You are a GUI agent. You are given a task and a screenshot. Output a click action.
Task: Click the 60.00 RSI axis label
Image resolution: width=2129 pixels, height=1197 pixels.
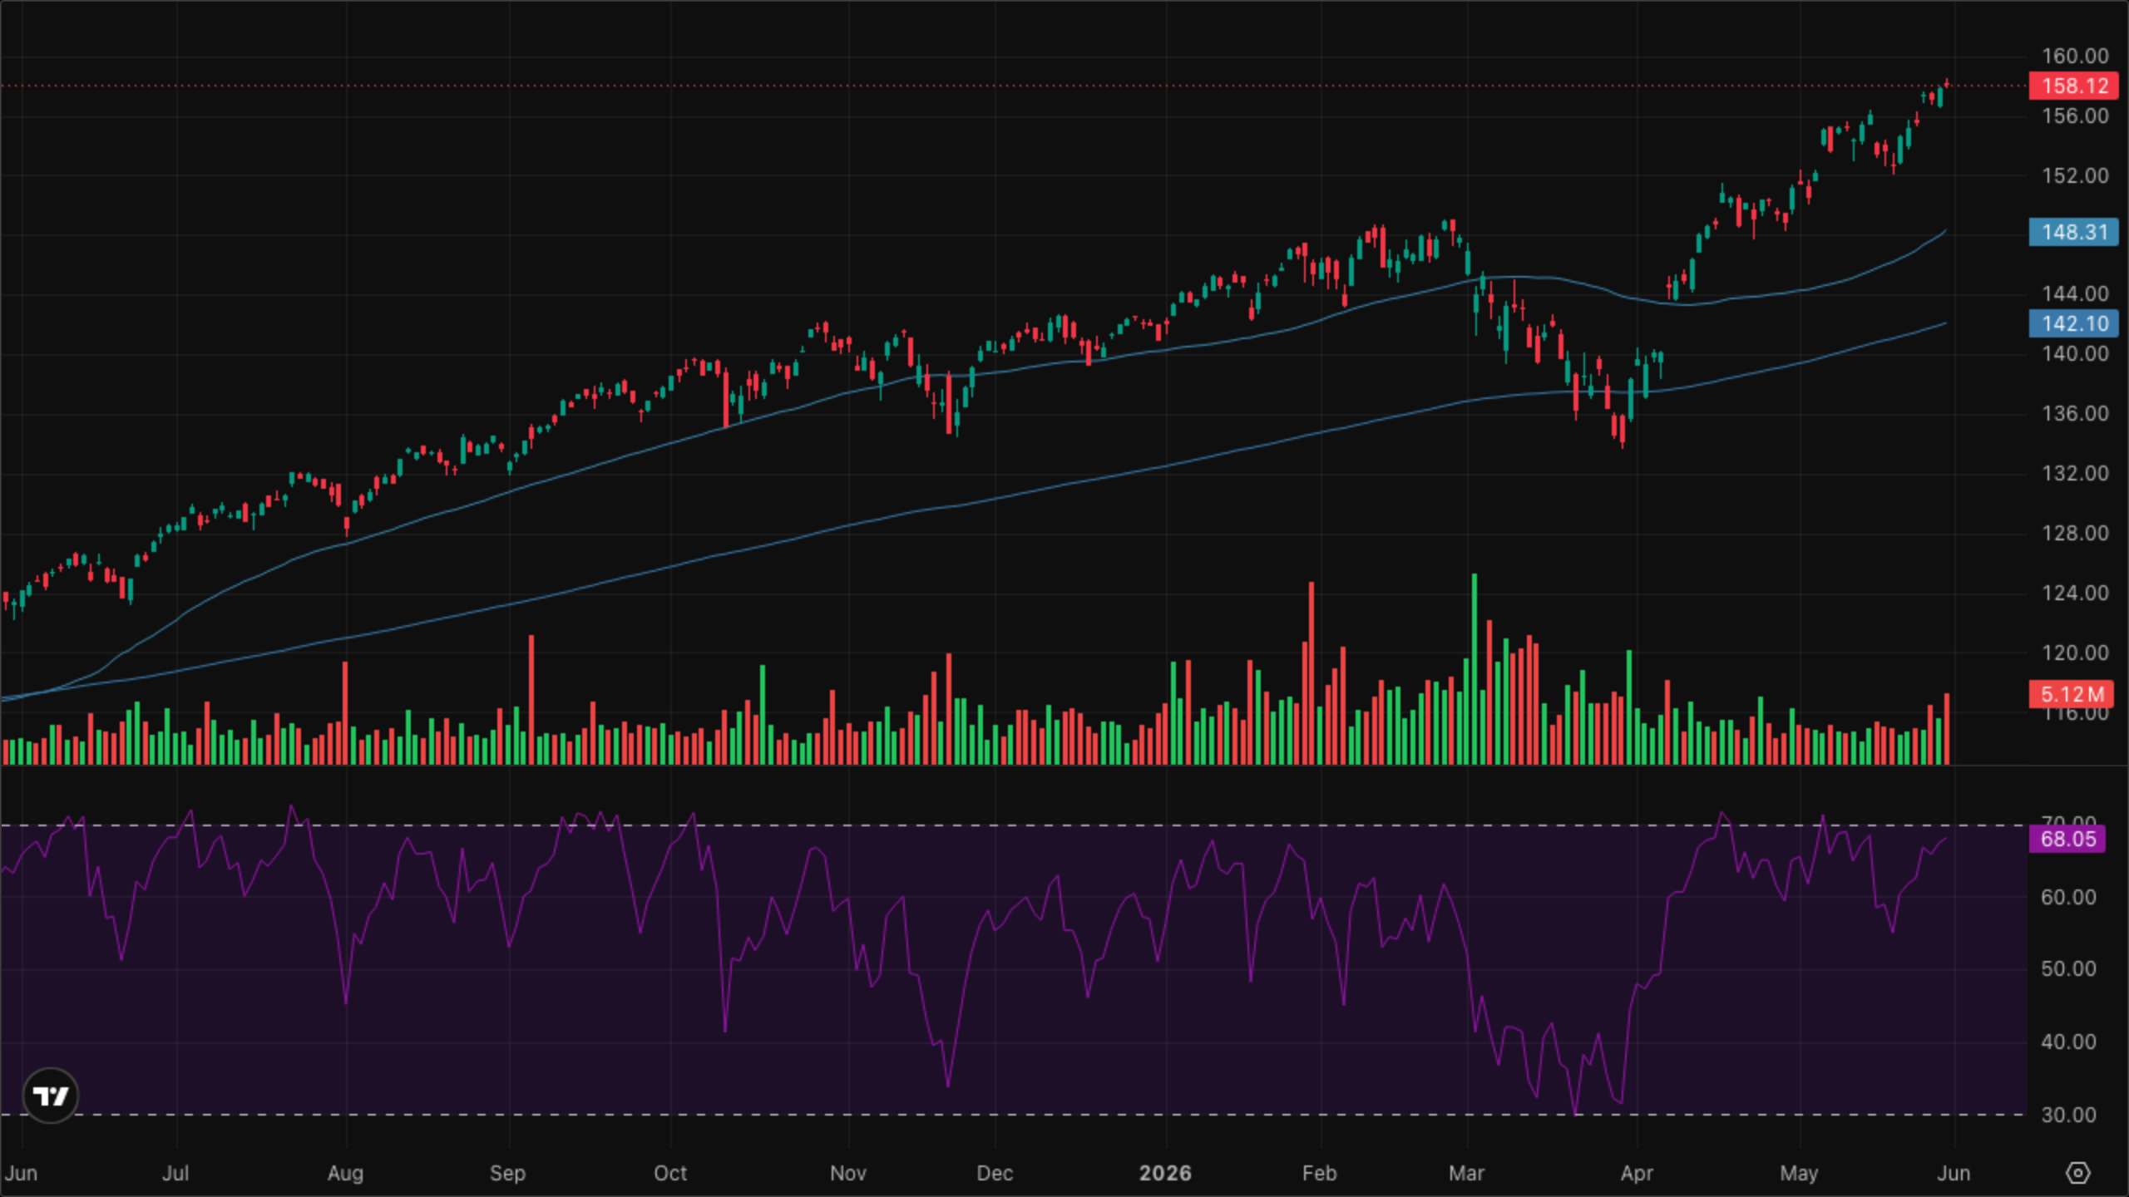coord(2068,897)
